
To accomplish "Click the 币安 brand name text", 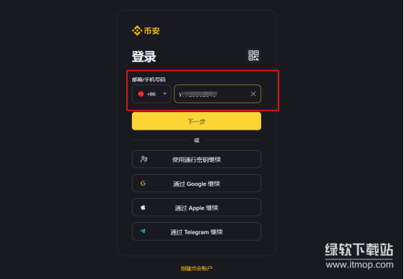I will pos(152,31).
